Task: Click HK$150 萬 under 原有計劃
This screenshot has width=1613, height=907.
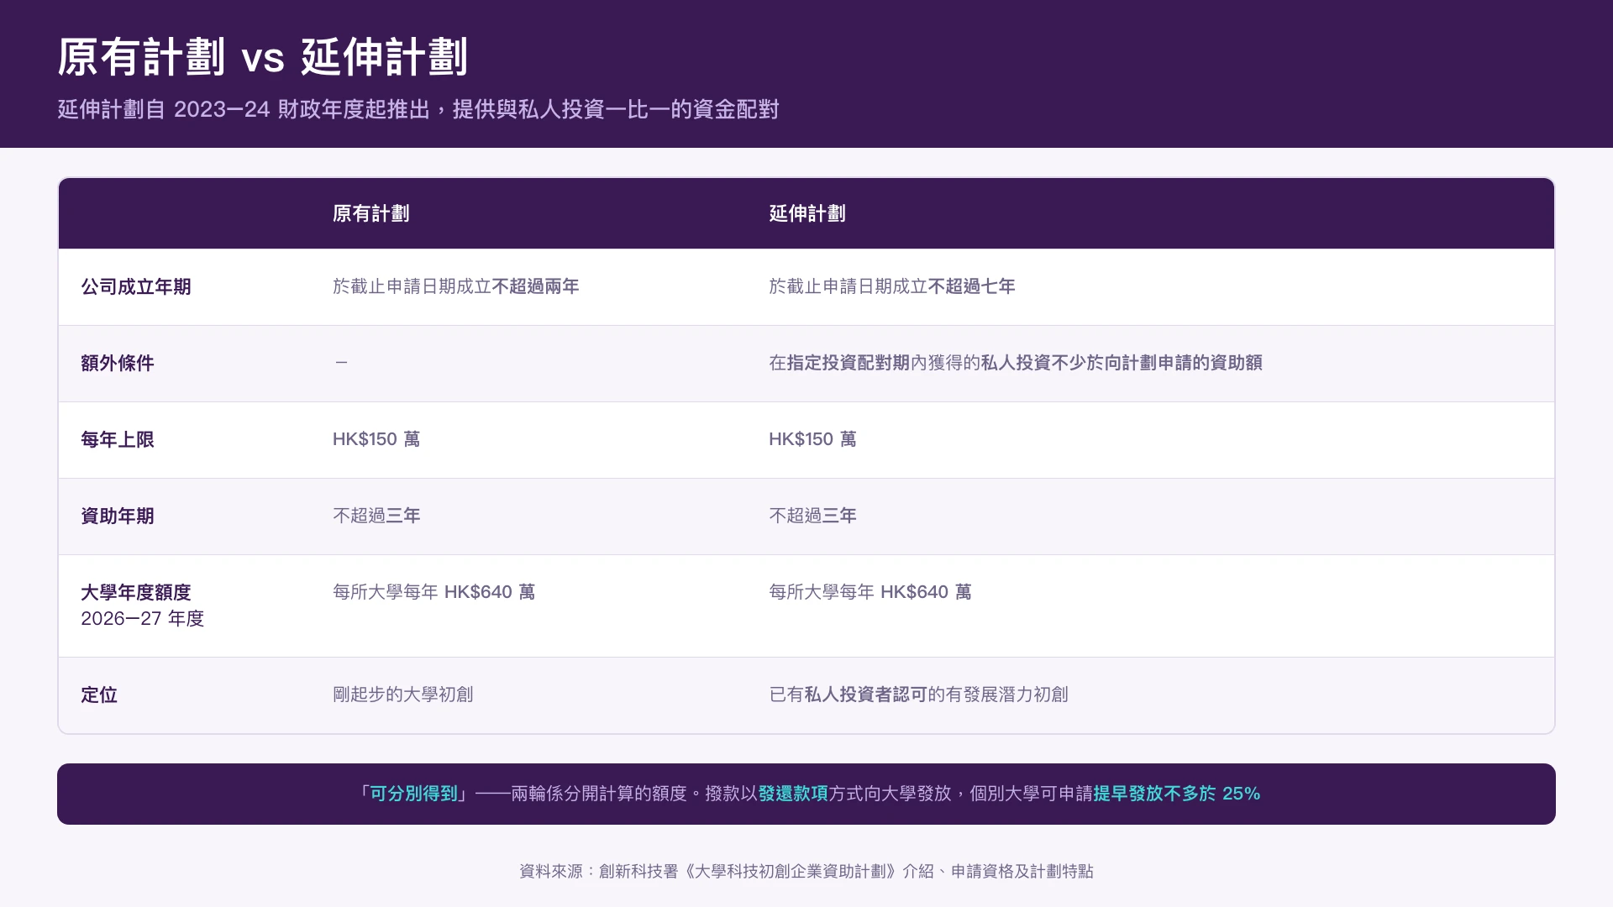Action: [x=376, y=439]
